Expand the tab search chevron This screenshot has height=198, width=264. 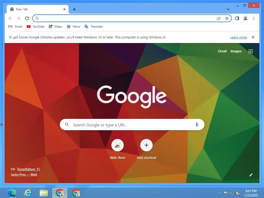(228, 9)
